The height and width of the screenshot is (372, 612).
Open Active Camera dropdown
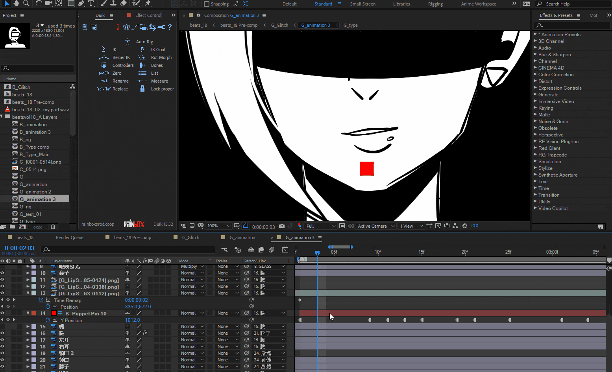[376, 226]
